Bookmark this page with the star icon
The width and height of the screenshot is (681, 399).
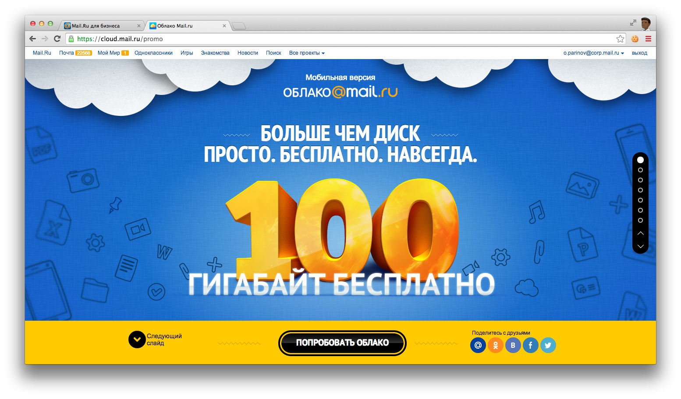click(x=620, y=39)
